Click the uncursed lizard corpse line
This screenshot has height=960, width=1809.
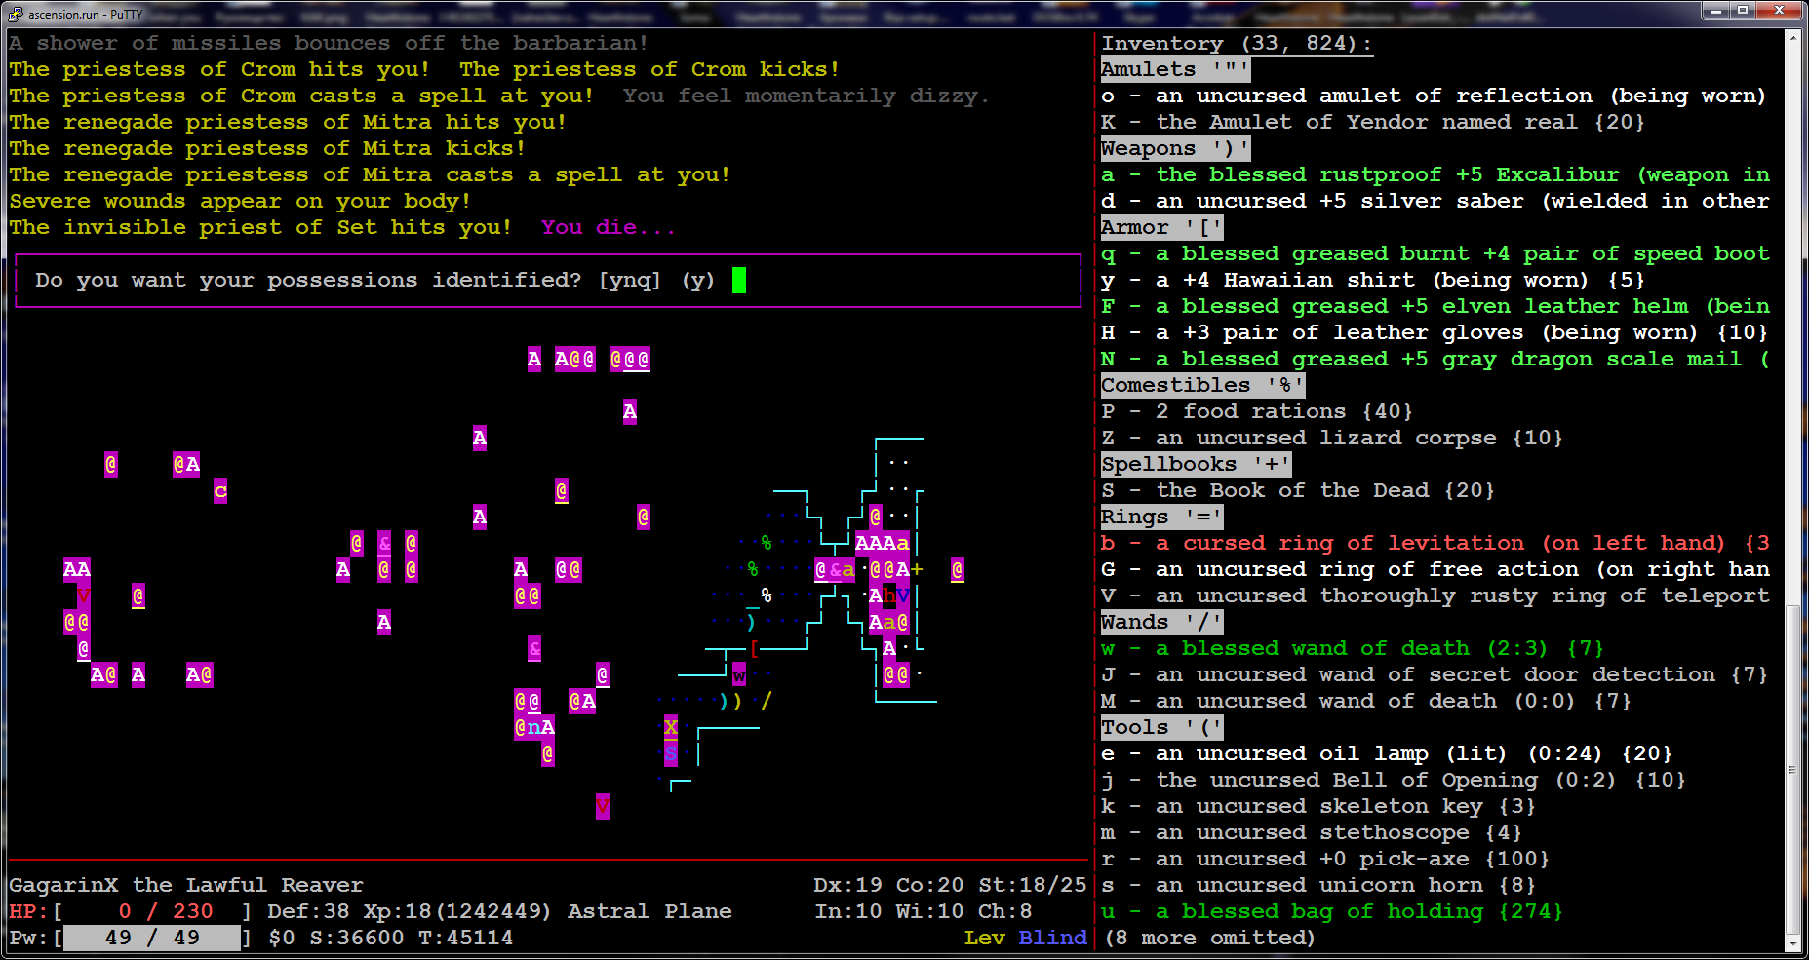(x=1332, y=438)
